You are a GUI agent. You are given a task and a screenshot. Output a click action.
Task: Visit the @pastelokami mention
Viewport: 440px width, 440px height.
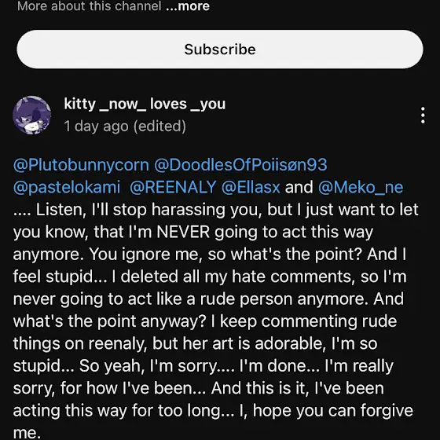coord(67,187)
